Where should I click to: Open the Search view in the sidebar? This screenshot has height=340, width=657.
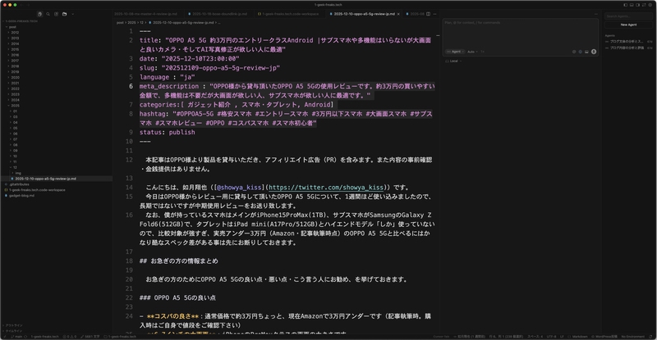tap(48, 14)
